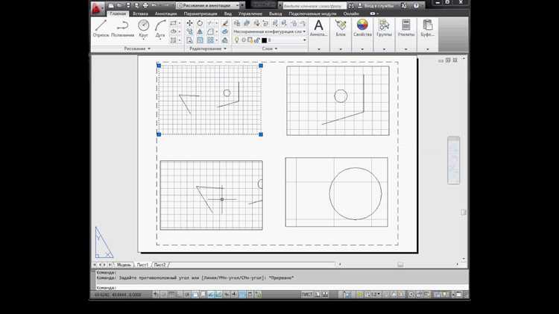Click the Вход в службы sign-in button

coord(376,6)
